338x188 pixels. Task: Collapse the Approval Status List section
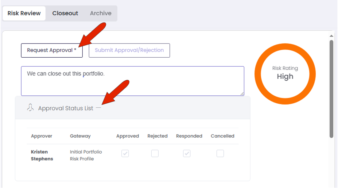[x=98, y=108]
